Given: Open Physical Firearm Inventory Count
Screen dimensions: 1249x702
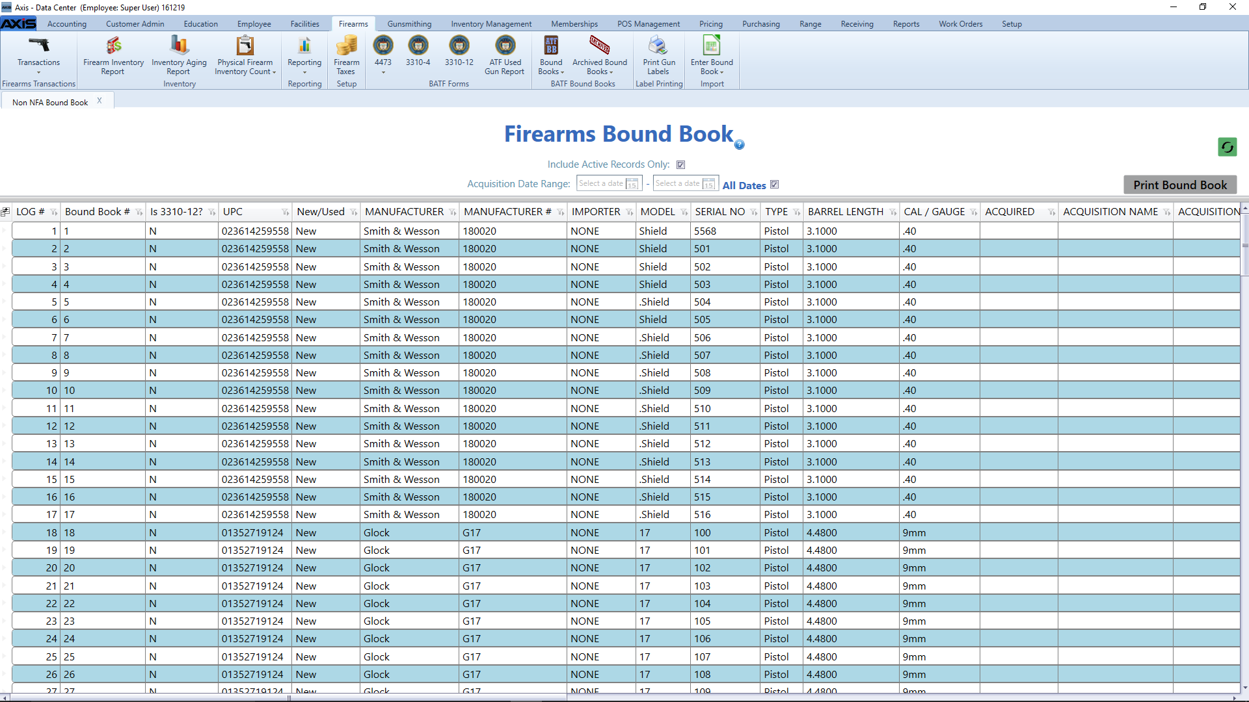Looking at the screenshot, I should click(245, 55).
